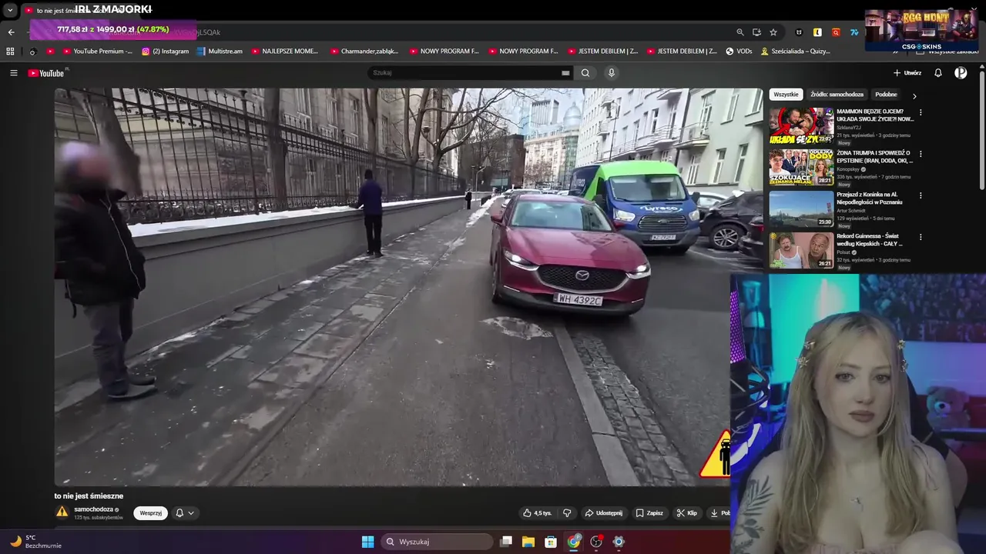
Task: Switch to Chrome on the taskbar
Action: tap(574, 542)
